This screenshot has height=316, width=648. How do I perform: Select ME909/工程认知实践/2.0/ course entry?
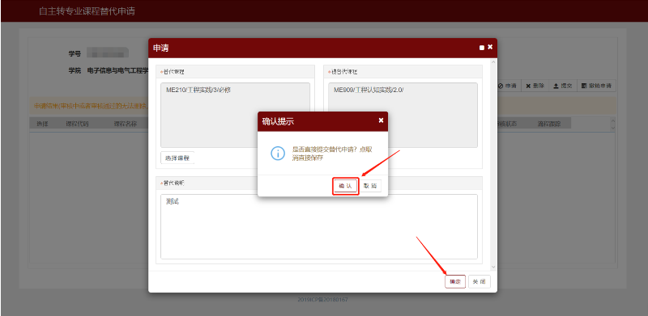[369, 90]
